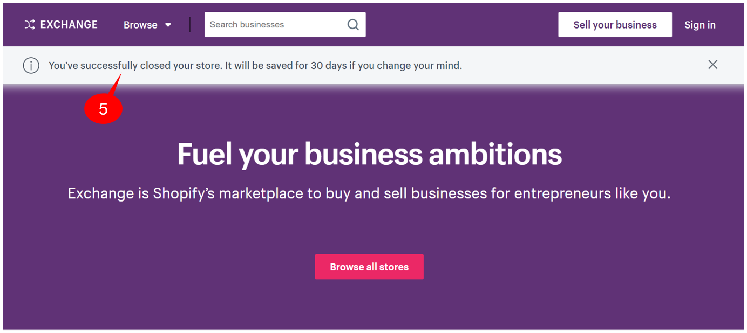Image resolution: width=747 pixels, height=333 pixels.
Task: Click the info circle icon in banner
Action: click(x=31, y=66)
